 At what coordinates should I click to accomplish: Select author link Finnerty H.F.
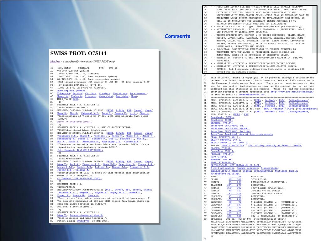pyautogui.click(x=92, y=164)
